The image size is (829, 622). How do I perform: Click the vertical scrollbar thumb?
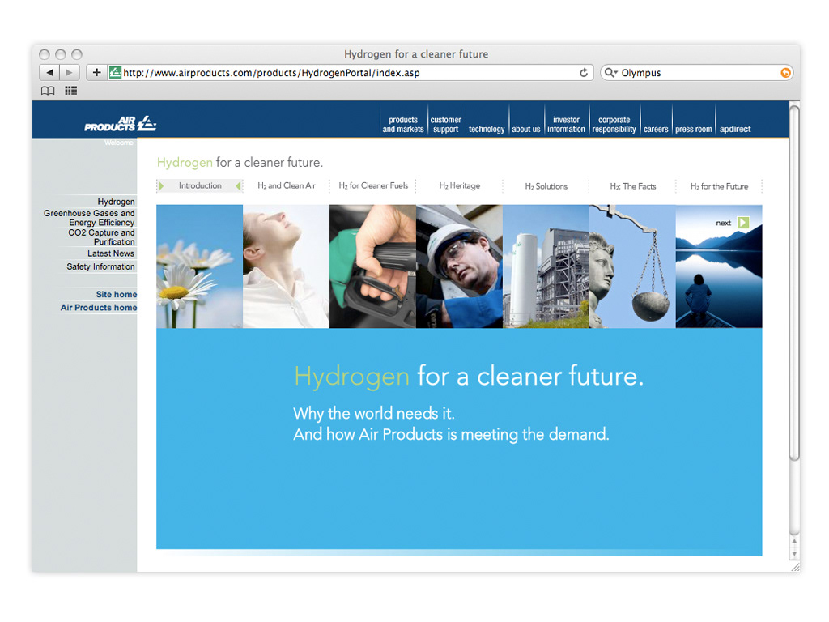[794, 283]
